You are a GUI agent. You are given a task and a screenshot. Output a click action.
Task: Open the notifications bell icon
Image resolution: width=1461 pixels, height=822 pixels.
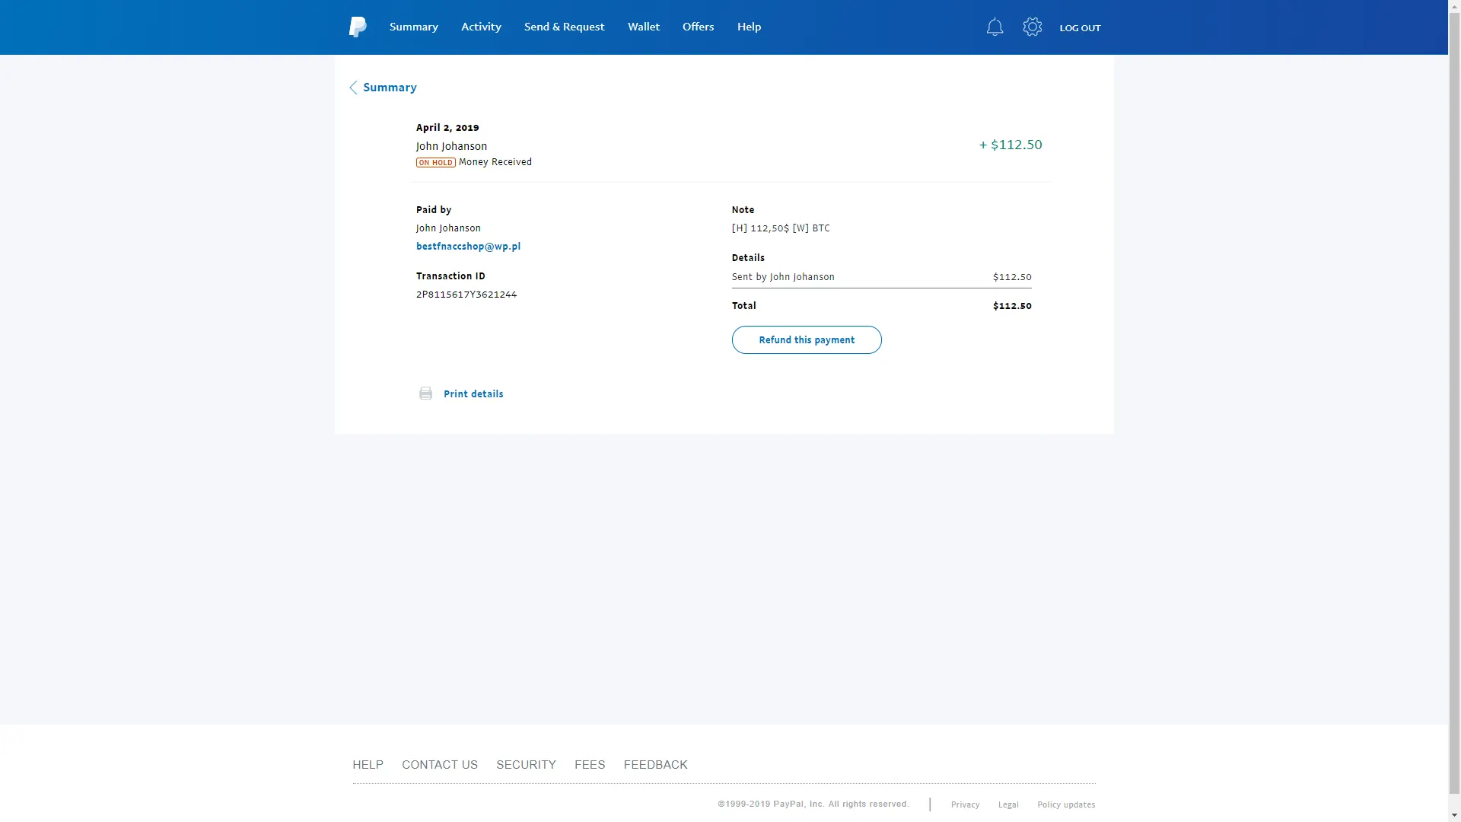click(995, 27)
